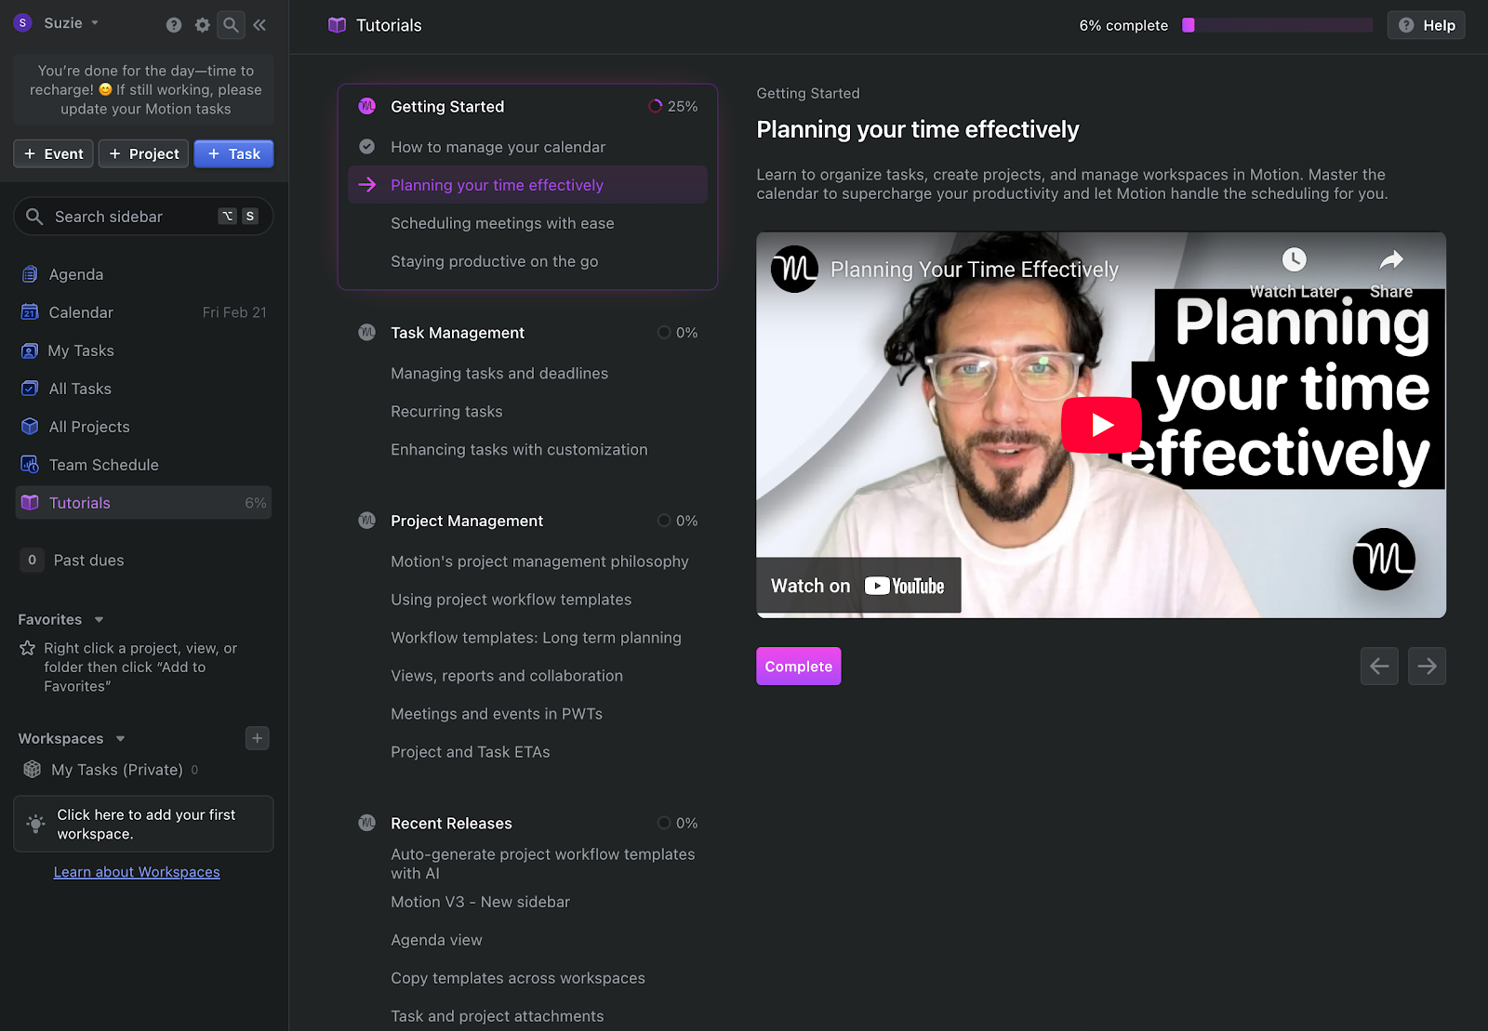Click the Share arrow icon on video
Viewport: 1488px width, 1031px height.
click(x=1391, y=259)
